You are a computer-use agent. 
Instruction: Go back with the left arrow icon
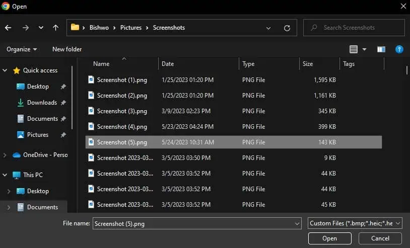click(x=8, y=28)
